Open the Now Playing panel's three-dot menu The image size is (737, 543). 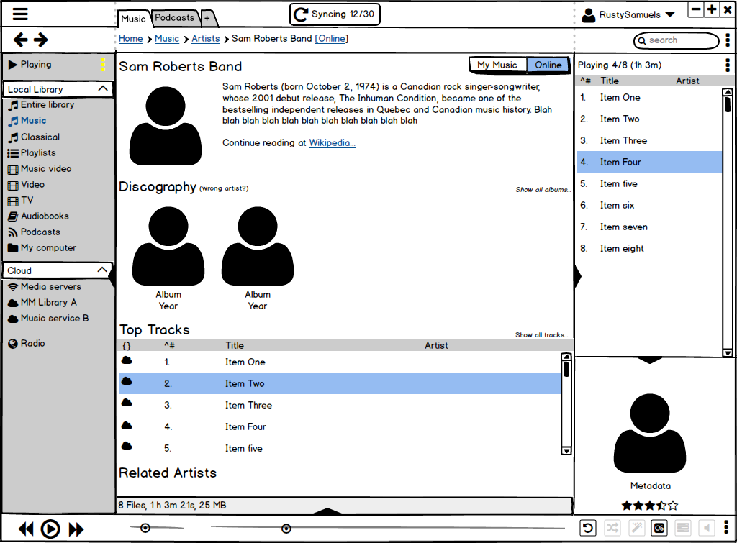(728, 65)
